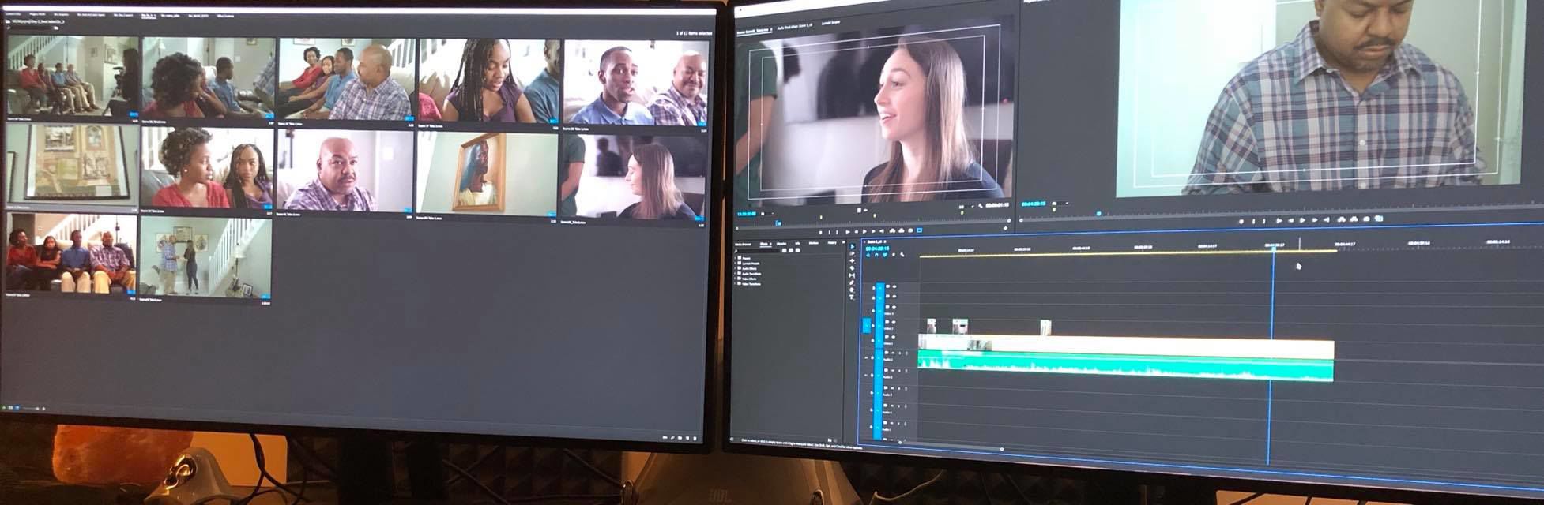Expand the Audio Transitions folder

736,274
